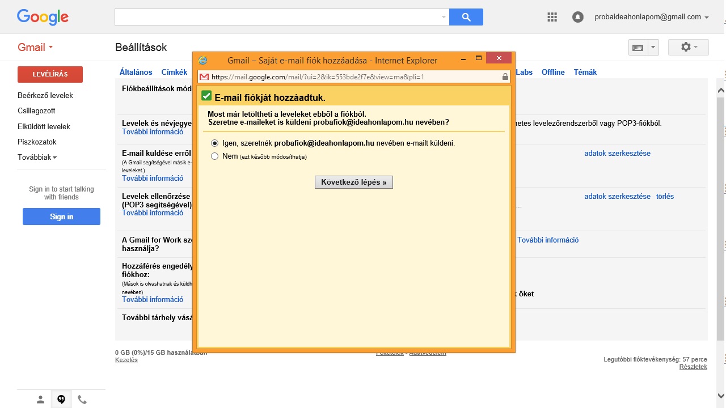Open the 'Témák' settings tab
Image resolution: width=726 pixels, height=408 pixels.
585,72
